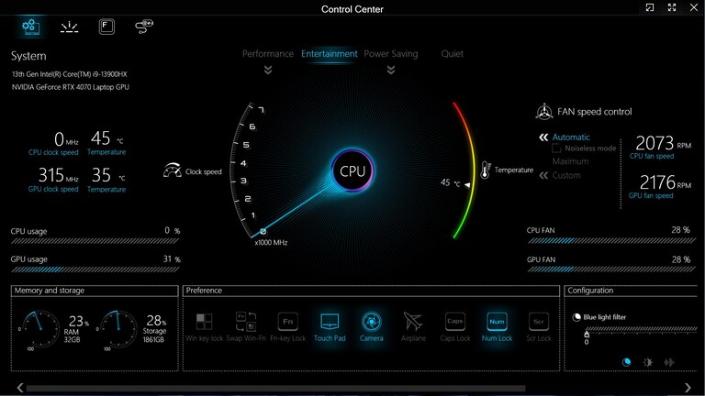Viewport: 705px width, 396px height.
Task: Click the FAN speed control fan icon
Action: tap(544, 111)
